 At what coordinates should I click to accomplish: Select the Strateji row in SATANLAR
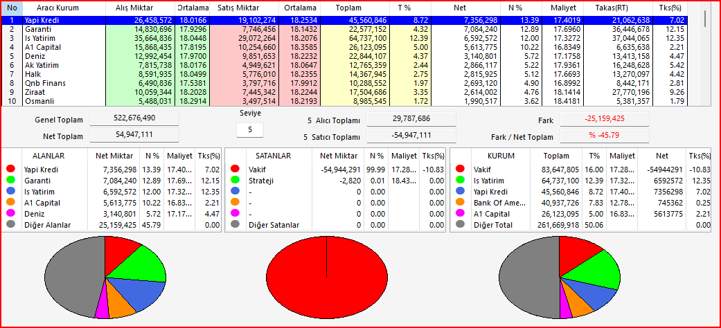[336, 181]
